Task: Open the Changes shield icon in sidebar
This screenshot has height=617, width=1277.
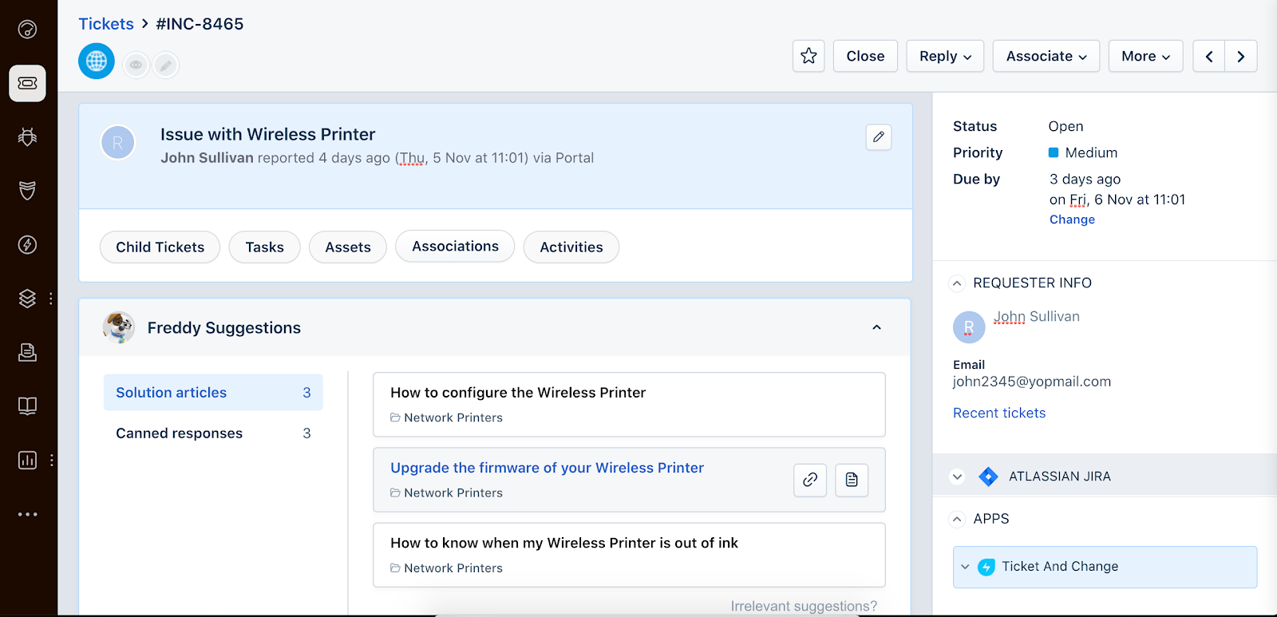Action: click(x=27, y=191)
